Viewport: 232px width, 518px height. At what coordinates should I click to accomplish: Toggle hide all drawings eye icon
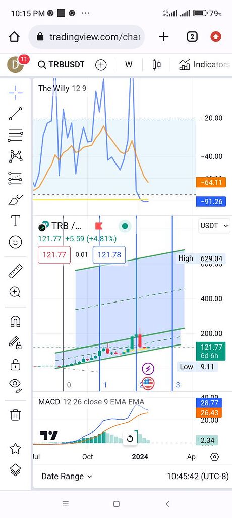pyautogui.click(x=16, y=385)
